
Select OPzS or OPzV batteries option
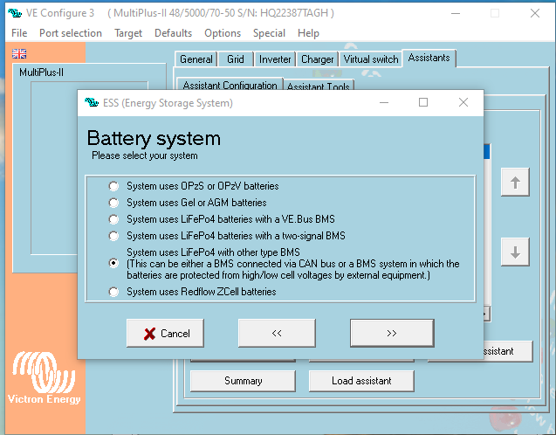click(x=113, y=186)
